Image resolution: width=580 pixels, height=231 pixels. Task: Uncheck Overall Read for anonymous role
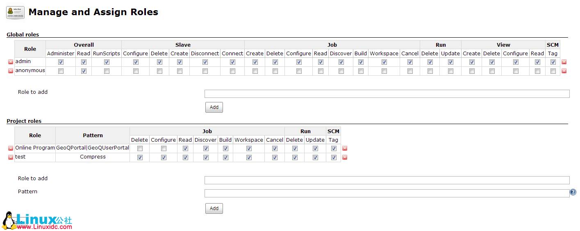click(84, 71)
